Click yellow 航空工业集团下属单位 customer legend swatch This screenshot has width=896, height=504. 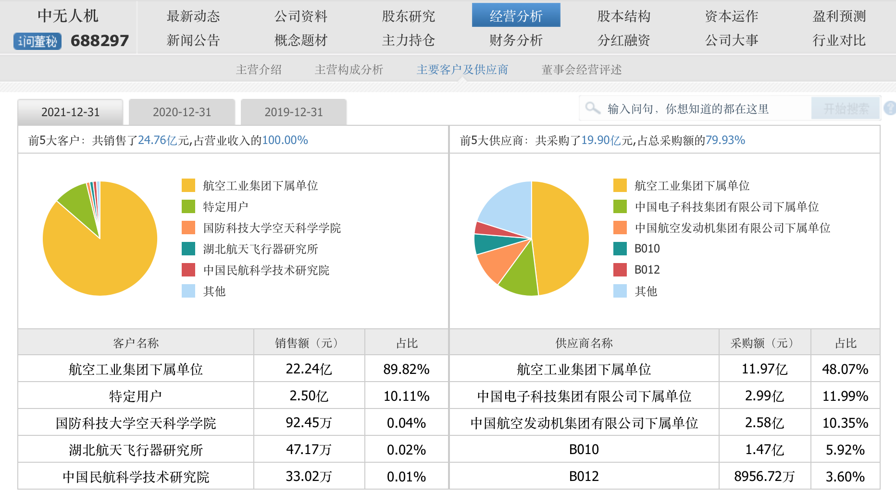pos(188,185)
